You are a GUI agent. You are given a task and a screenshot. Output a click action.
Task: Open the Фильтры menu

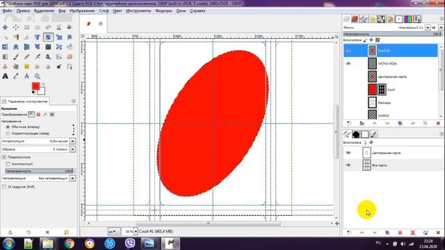(164, 11)
